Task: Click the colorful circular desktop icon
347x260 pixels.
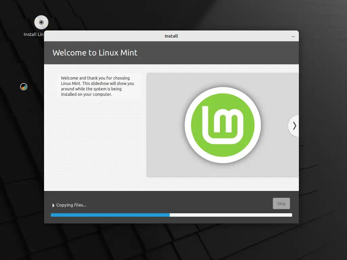Action: [x=24, y=87]
